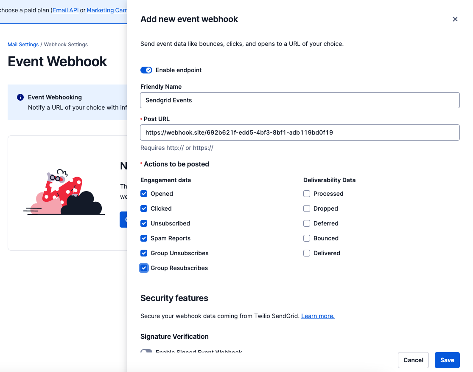The height and width of the screenshot is (372, 473).
Task: Uncheck Group Resubscribes
Action: [x=143, y=268]
